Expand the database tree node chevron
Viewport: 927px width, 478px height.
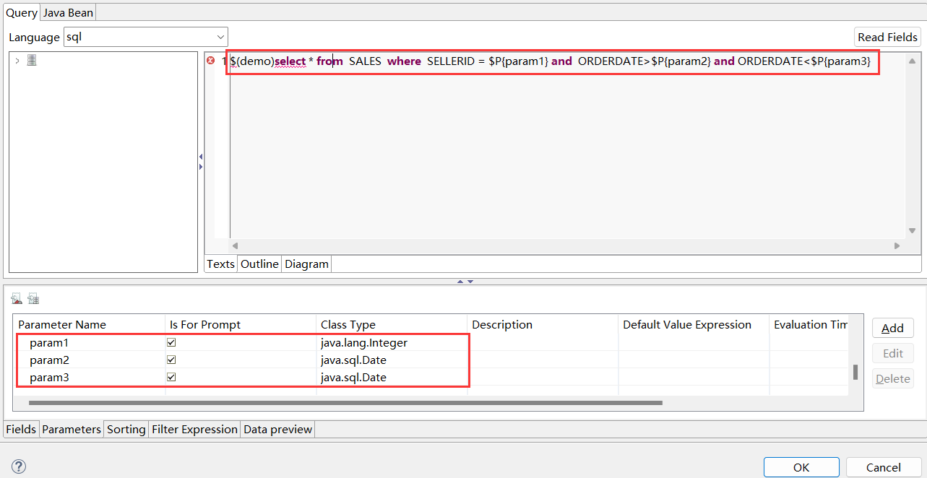pyautogui.click(x=17, y=61)
